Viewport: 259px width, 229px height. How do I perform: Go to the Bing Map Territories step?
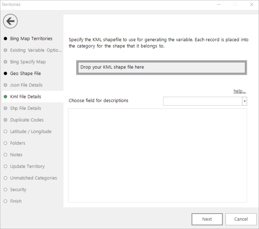pos(31,39)
